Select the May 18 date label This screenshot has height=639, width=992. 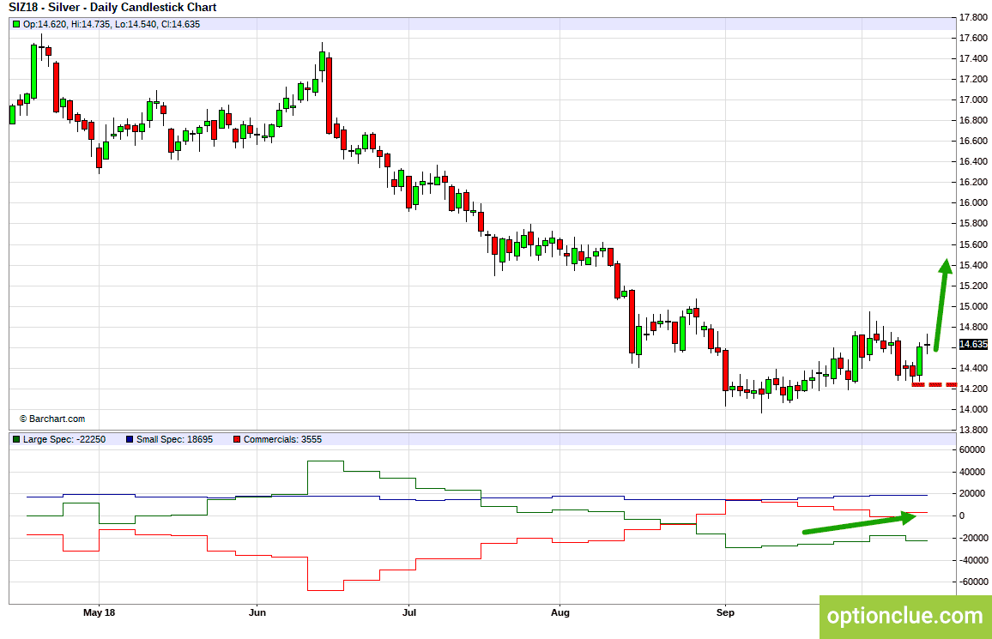[99, 612]
